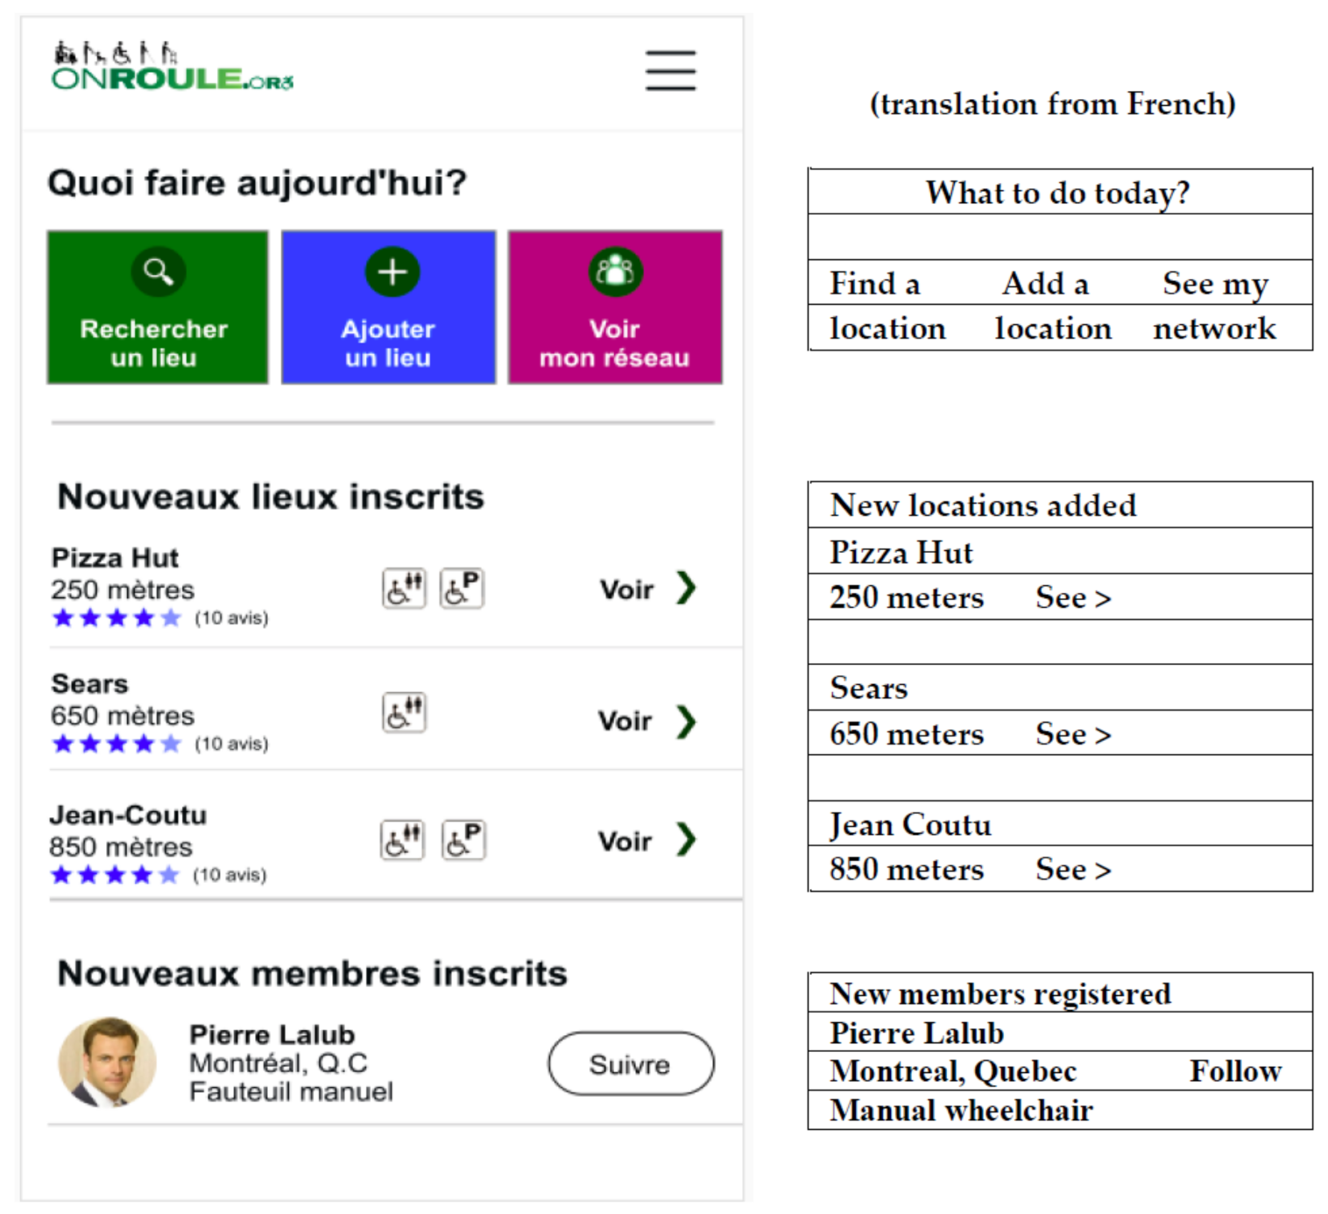
Task: Click the Nouveaux lieux inscrits heading
Action: point(271,497)
